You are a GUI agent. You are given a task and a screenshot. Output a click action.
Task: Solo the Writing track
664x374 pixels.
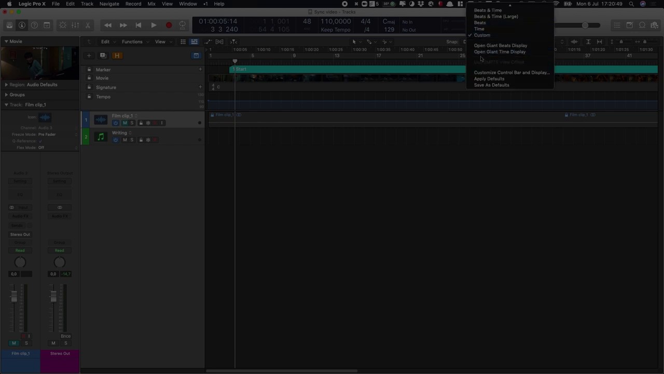click(x=132, y=140)
